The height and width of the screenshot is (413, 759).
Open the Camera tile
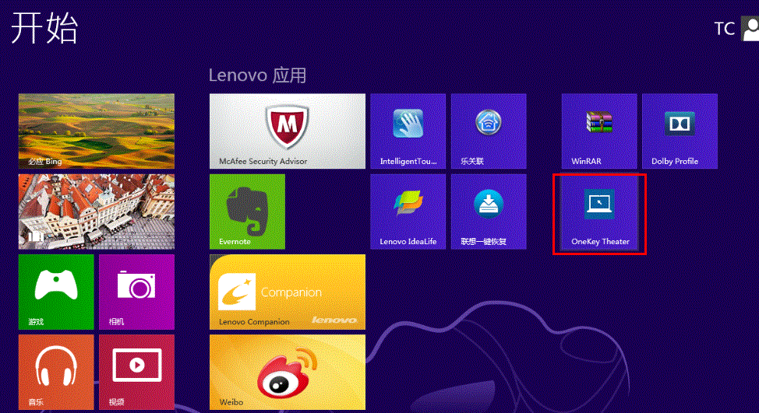(136, 292)
